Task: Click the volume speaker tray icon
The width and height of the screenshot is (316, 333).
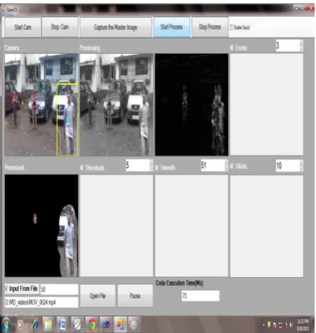Action: (x=291, y=325)
